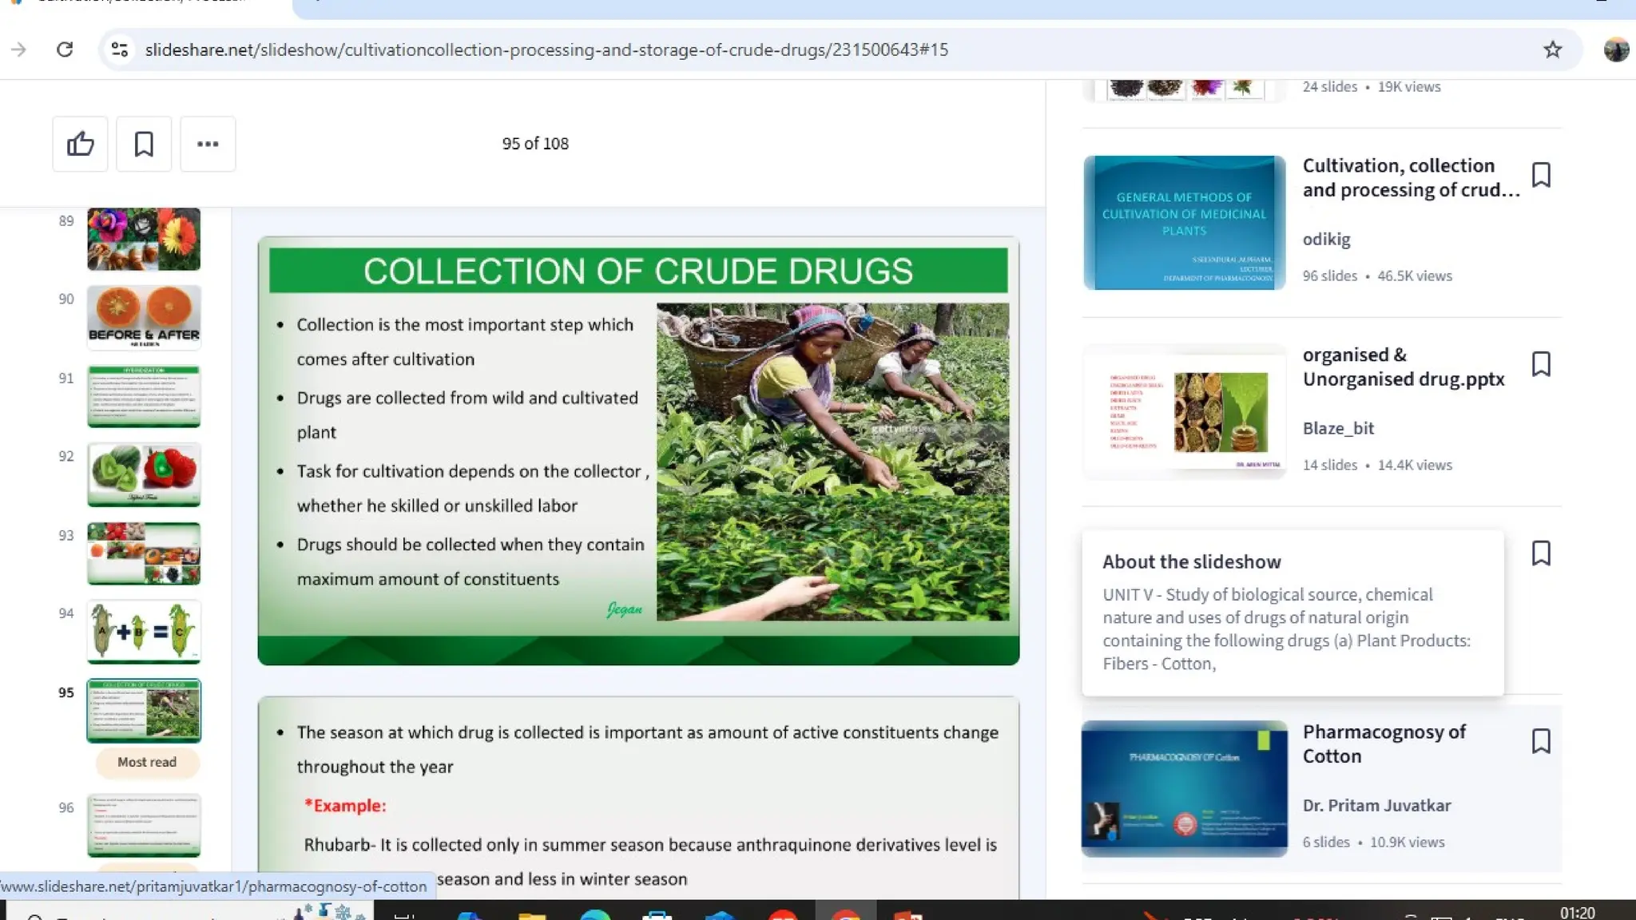
Task: Open browser profile avatar
Action: [x=1616, y=50]
